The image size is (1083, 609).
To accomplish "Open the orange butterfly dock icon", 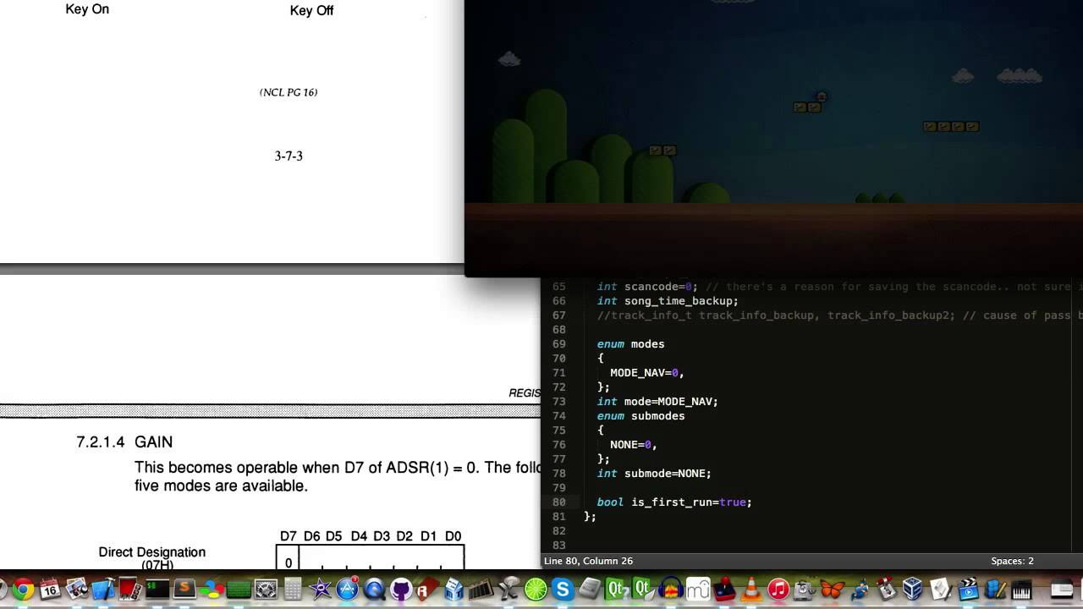I will 833,589.
